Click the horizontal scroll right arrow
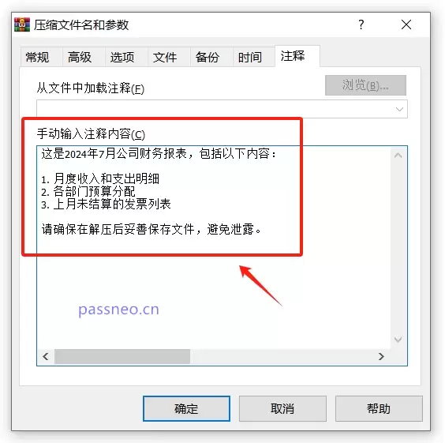445x443 pixels. pos(381,356)
